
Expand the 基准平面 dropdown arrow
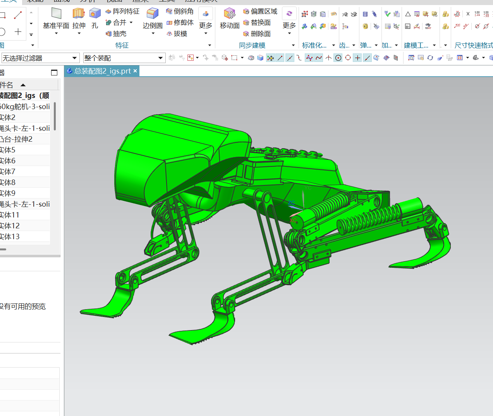point(56,34)
